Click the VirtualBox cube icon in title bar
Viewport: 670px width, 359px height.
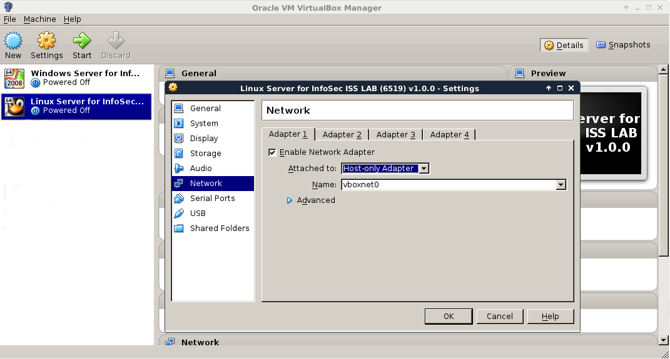point(8,7)
